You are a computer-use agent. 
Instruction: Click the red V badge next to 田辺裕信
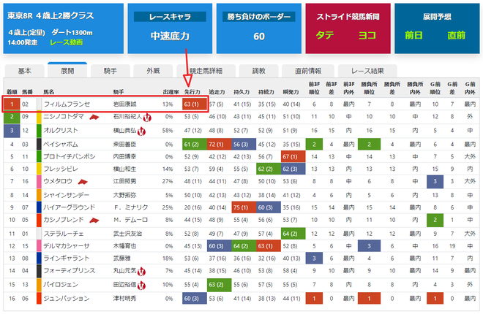[141, 286]
